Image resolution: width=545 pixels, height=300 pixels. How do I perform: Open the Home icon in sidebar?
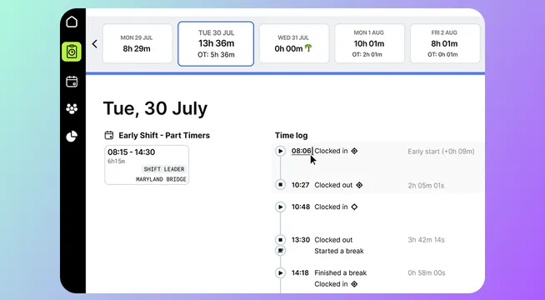(x=72, y=22)
